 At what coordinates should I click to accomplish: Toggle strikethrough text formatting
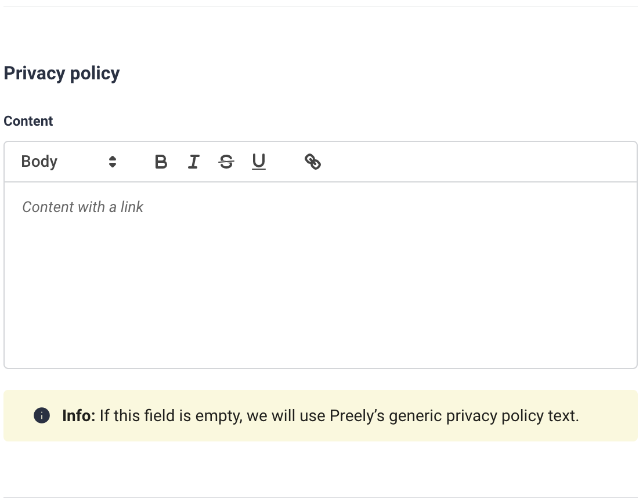(x=226, y=162)
